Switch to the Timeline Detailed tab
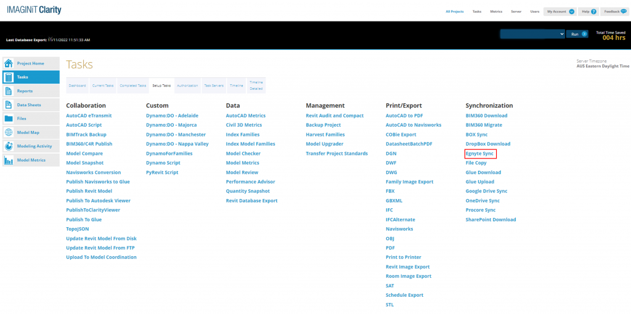 point(256,85)
